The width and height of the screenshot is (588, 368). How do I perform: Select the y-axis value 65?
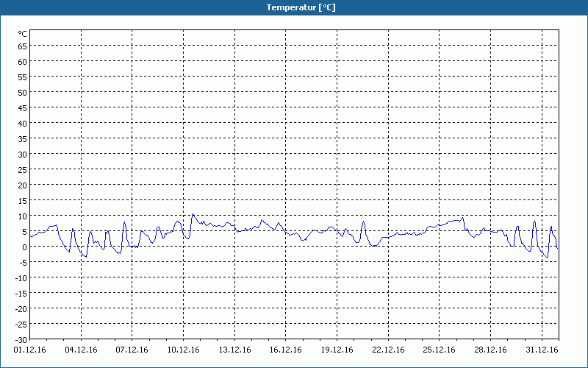tap(23, 46)
